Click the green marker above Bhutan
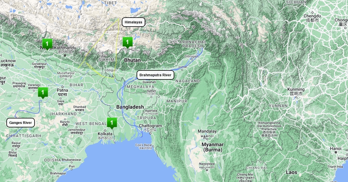The image size is (348, 182). [x=127, y=42]
